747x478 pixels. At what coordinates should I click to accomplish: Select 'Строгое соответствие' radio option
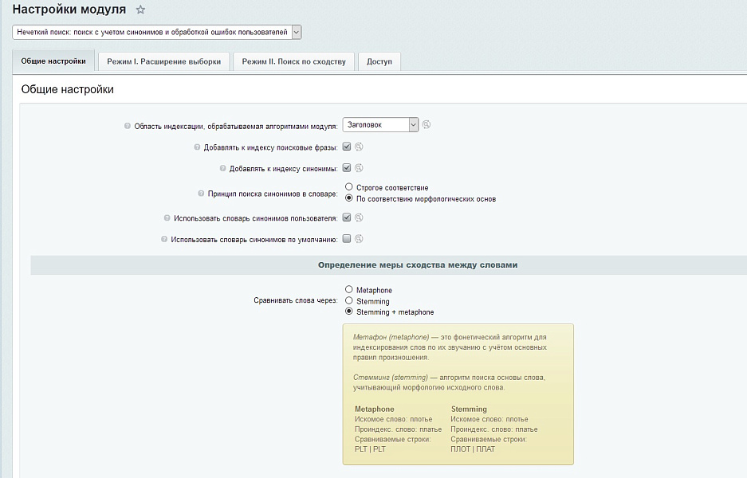(349, 187)
